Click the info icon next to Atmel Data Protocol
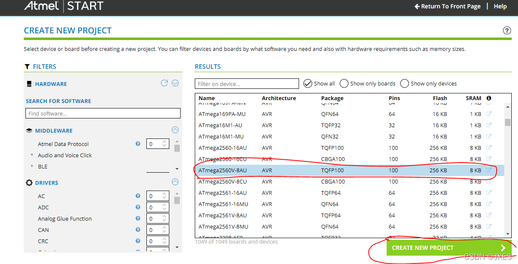The image size is (518, 264). coord(138,143)
